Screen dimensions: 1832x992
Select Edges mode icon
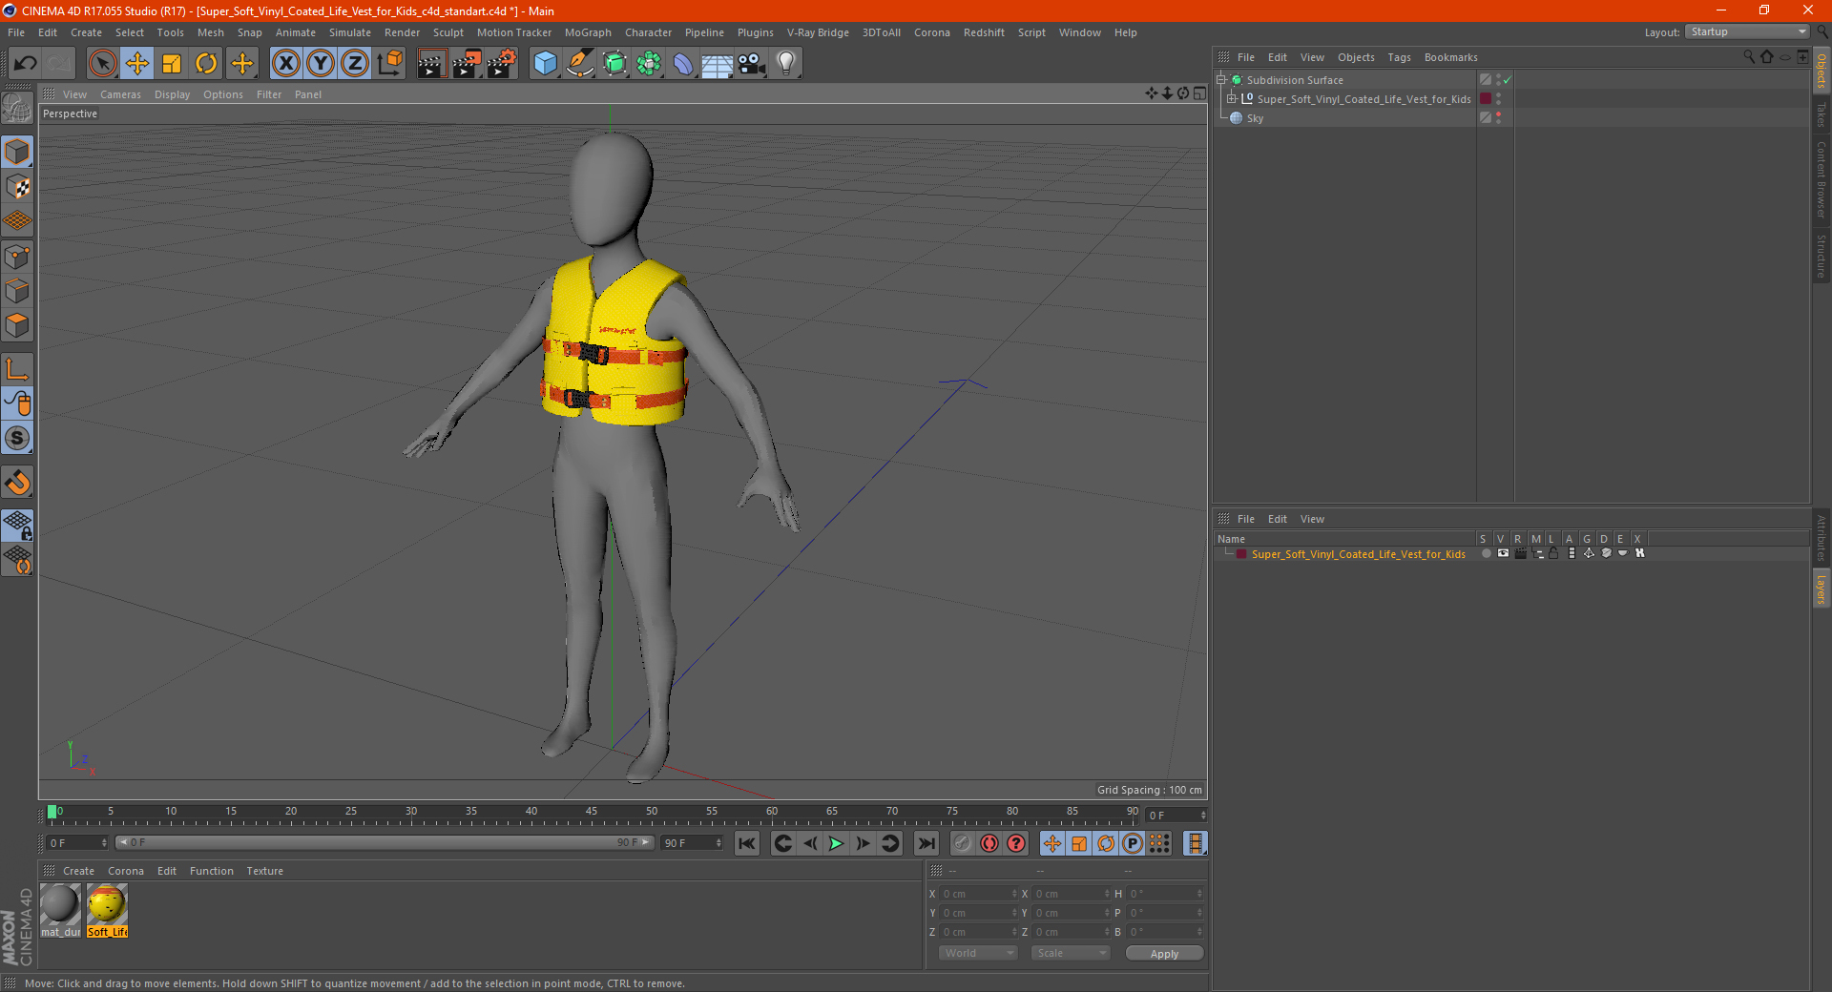click(17, 291)
